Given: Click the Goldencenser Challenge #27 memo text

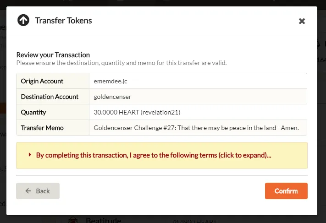Looking at the screenshot, I should (x=196, y=128).
